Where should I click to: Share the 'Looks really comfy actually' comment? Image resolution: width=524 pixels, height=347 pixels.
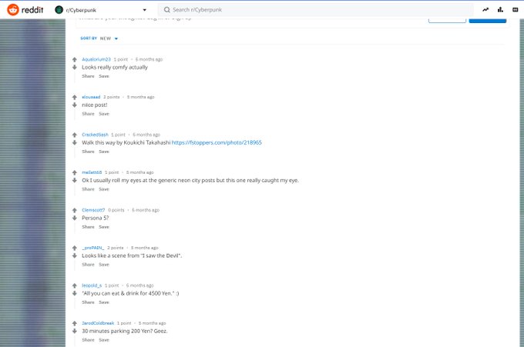pos(88,76)
